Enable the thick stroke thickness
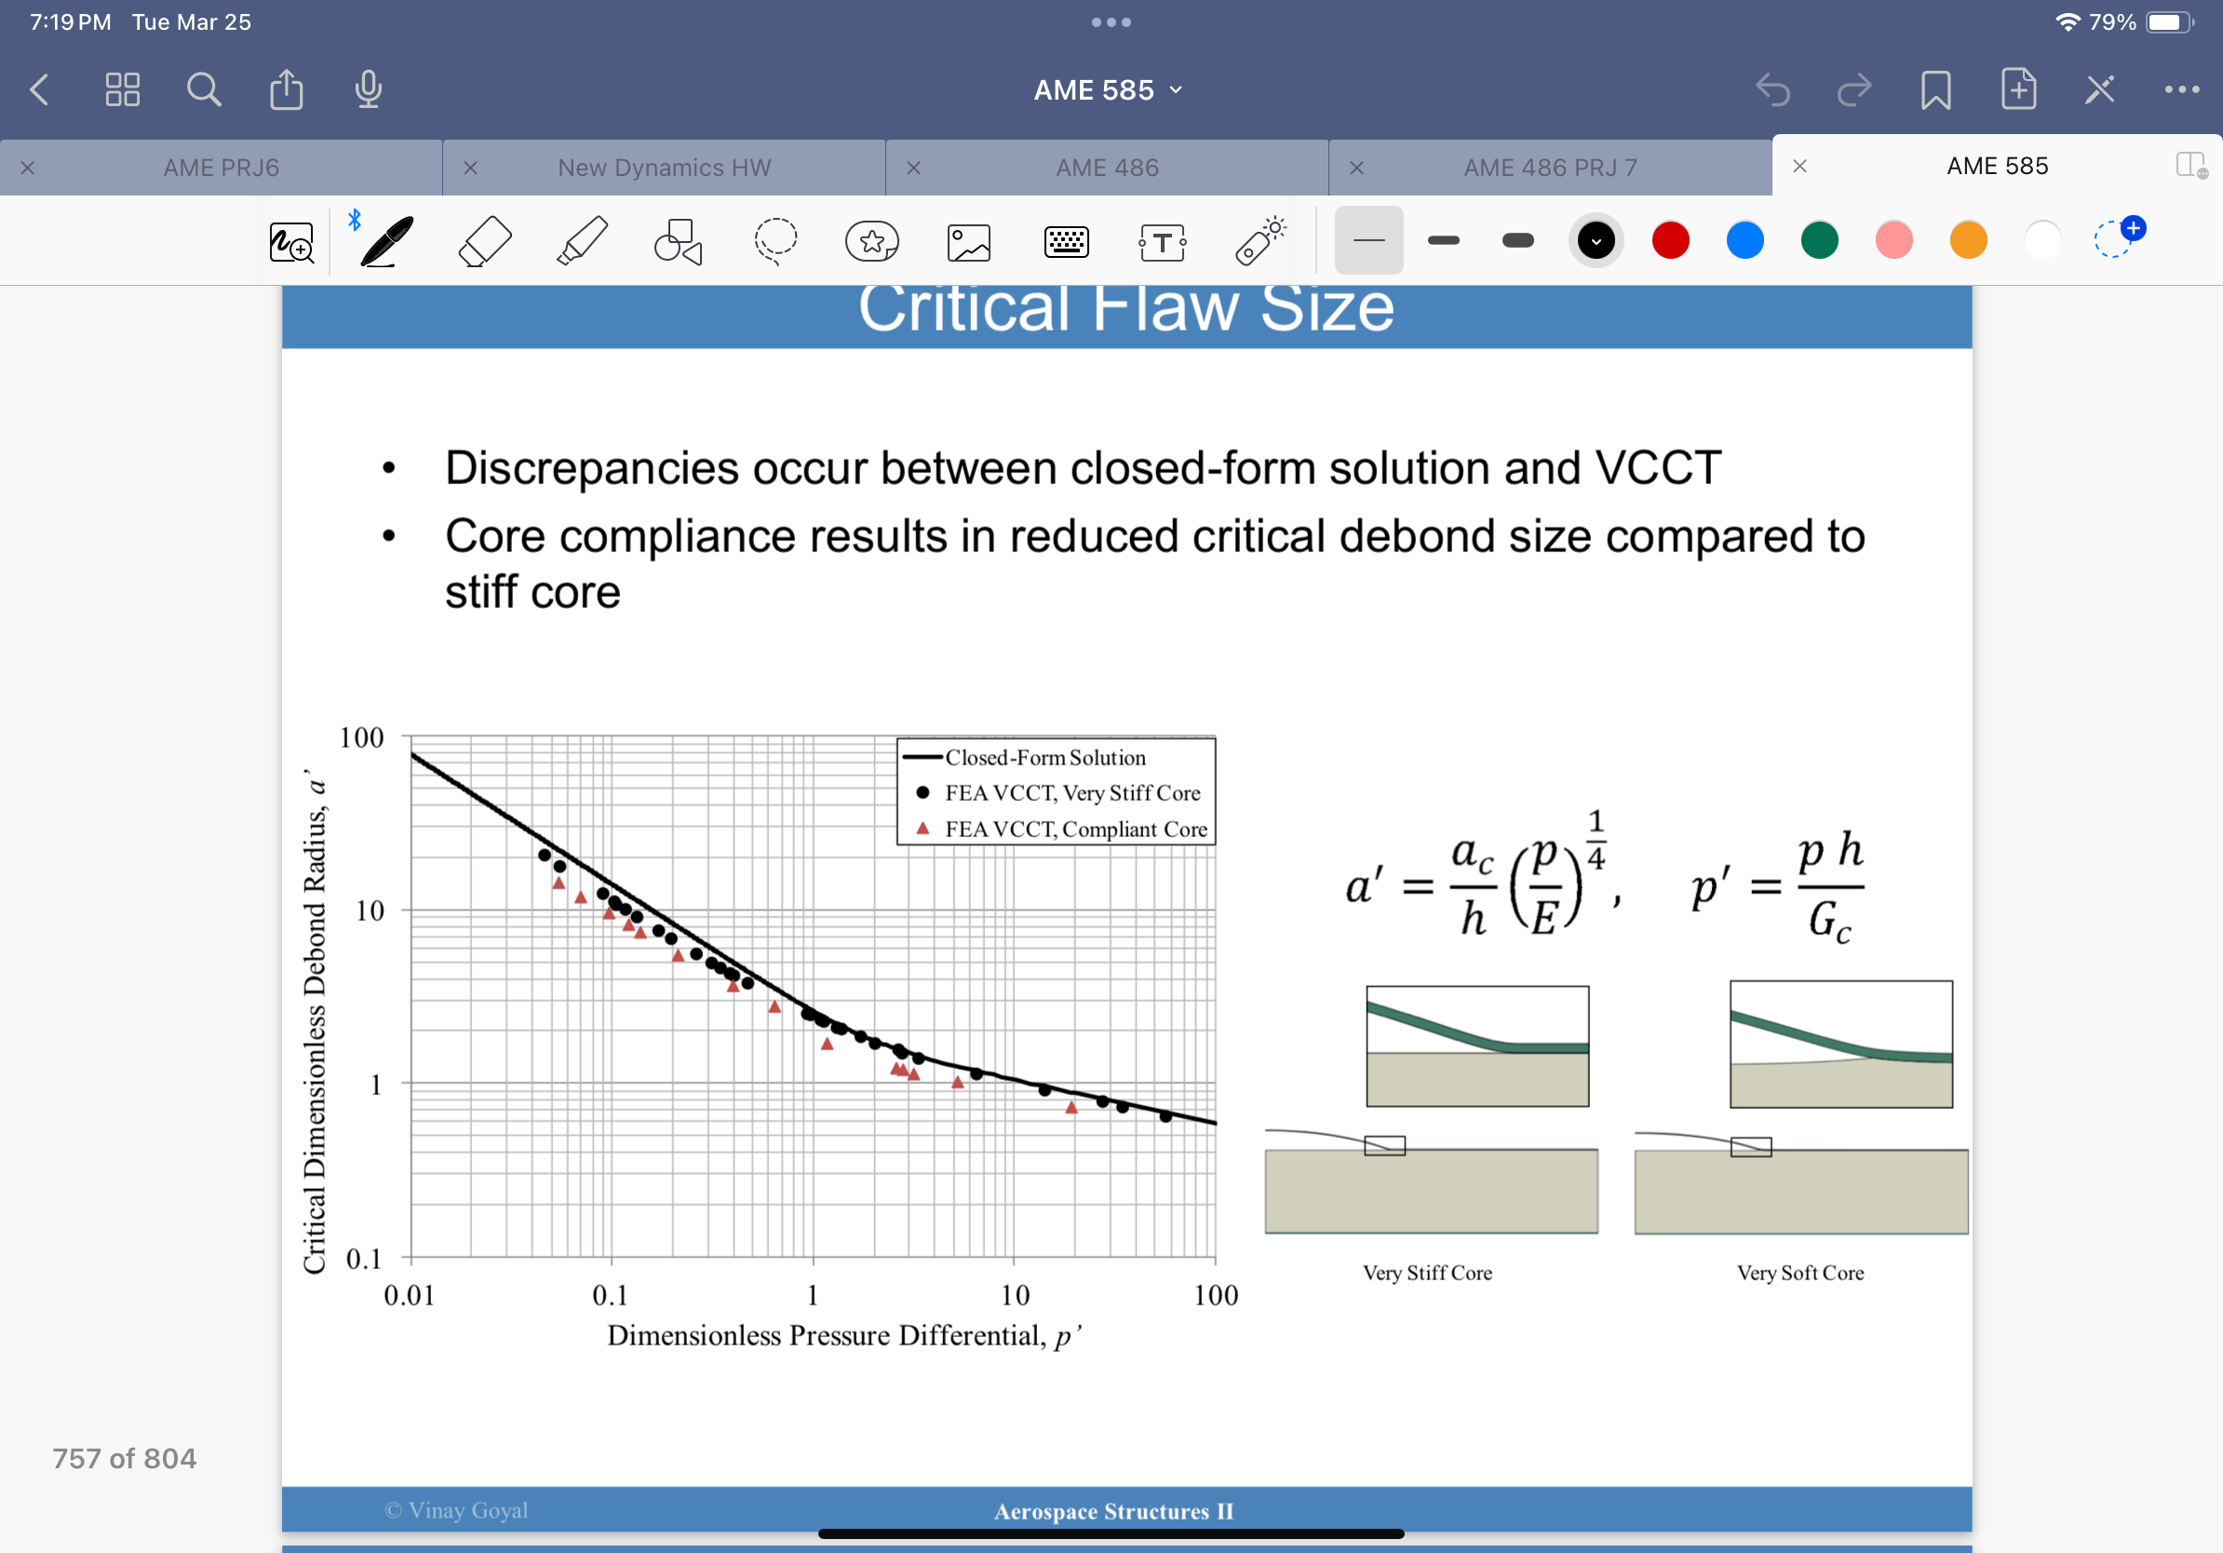This screenshot has width=2223, height=1553. coord(1516,240)
